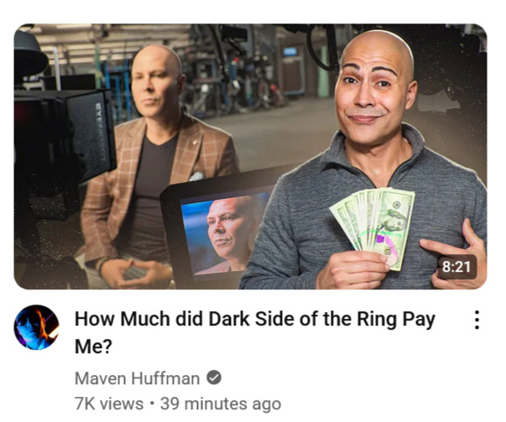Click the monitor screen showing a face
This screenshot has height=422, width=506.
click(224, 234)
